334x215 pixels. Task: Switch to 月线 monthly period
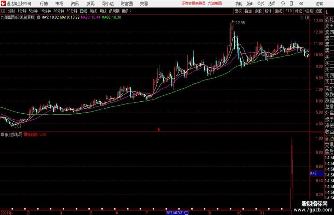(x=103, y=11)
